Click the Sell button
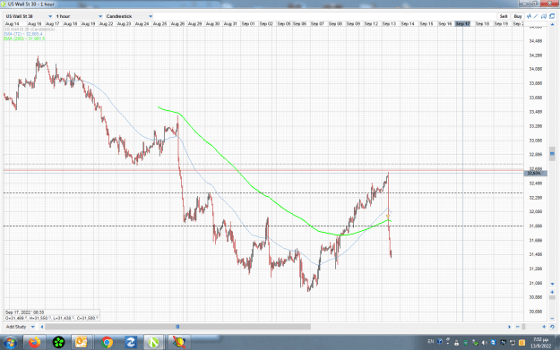 (504, 16)
